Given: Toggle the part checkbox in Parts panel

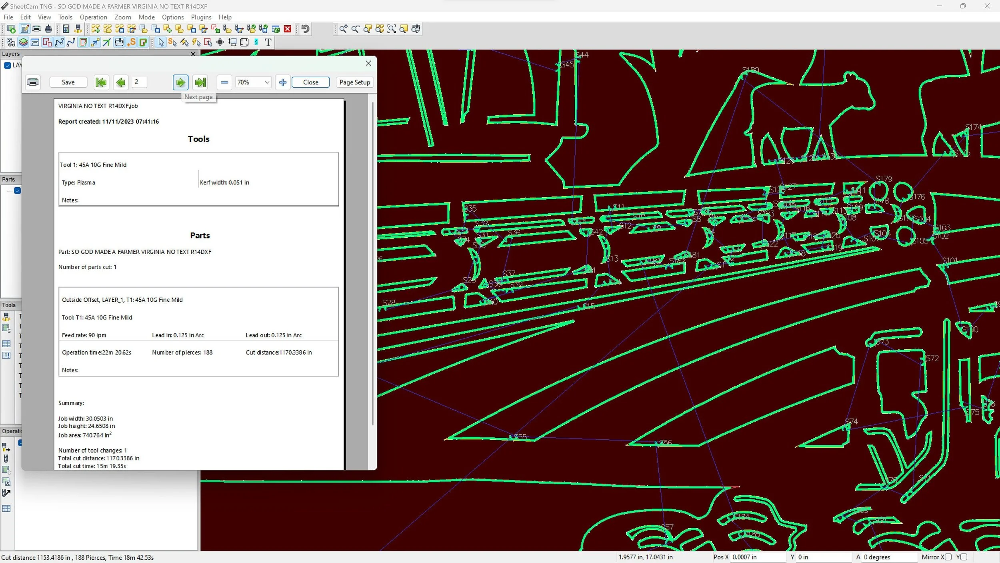Looking at the screenshot, I should [x=18, y=190].
